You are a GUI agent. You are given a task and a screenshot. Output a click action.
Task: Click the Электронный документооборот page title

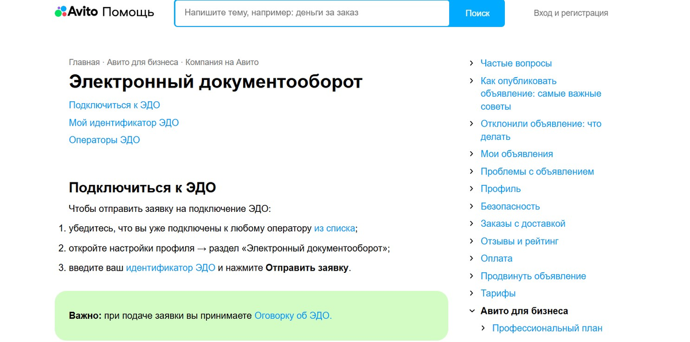216,82
